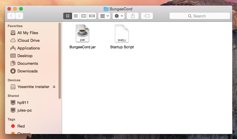This screenshot has width=237, height=139.
Task: Go back with the back arrow
Action: pyautogui.click(x=11, y=16)
